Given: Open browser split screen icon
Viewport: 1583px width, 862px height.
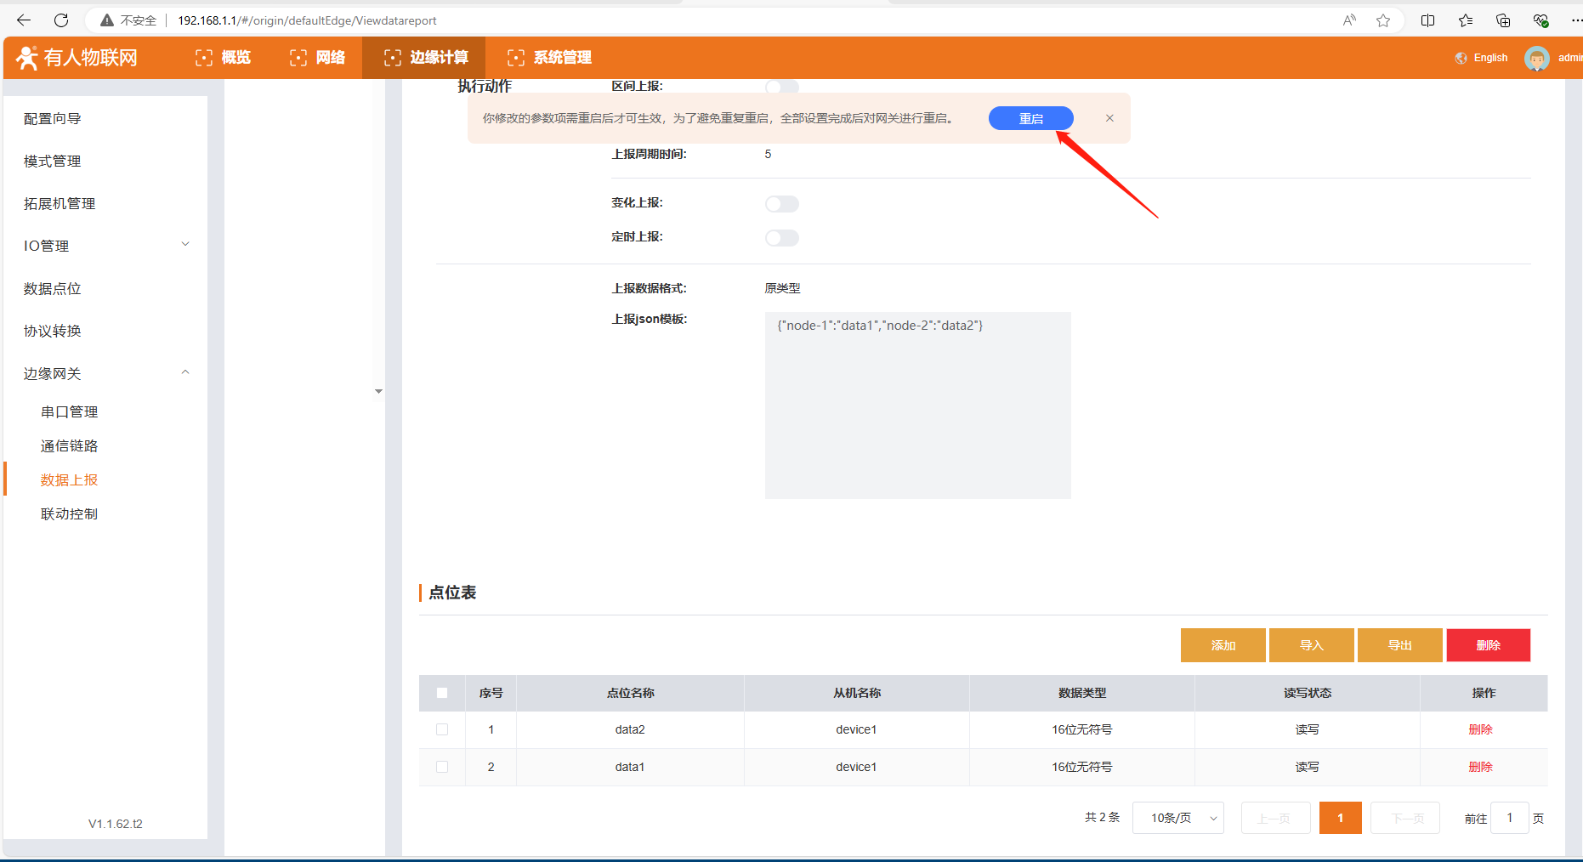Looking at the screenshot, I should point(1427,20).
